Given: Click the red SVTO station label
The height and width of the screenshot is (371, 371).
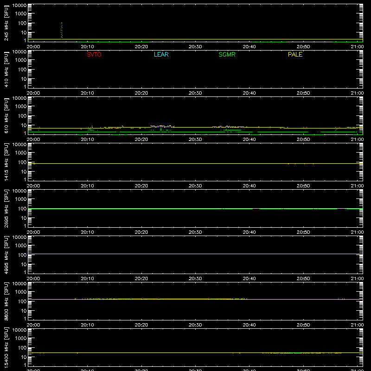Looking at the screenshot, I should tap(94, 54).
